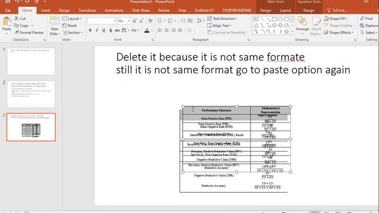Switch to the Insert tab
Viewport: 379px width, 213px height.
(45, 11)
